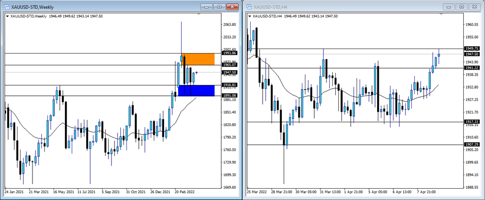Minimize the XAUUSD-STD,Weekly chart window
Viewport: 485px width, 200px height.
pyautogui.click(x=207, y=7)
